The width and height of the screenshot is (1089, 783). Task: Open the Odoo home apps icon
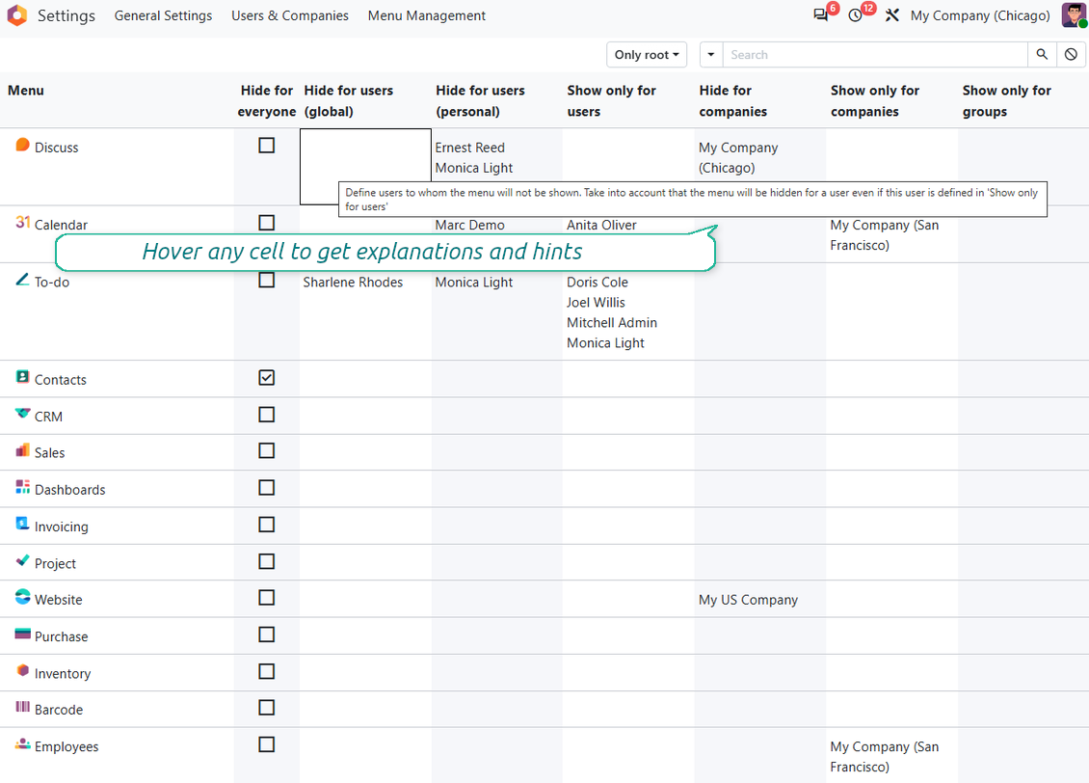click(16, 15)
